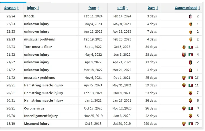Click the Genoa crest in the Mar 18, 2022 row
The image size is (205, 131).
coord(190,70)
